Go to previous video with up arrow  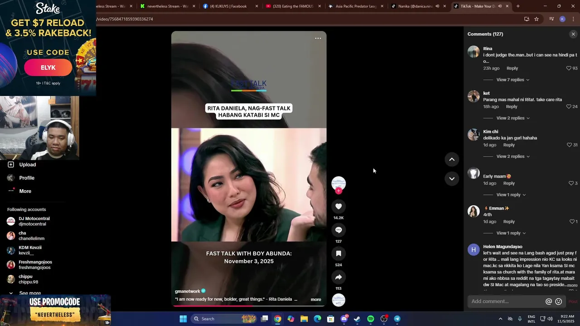click(452, 159)
